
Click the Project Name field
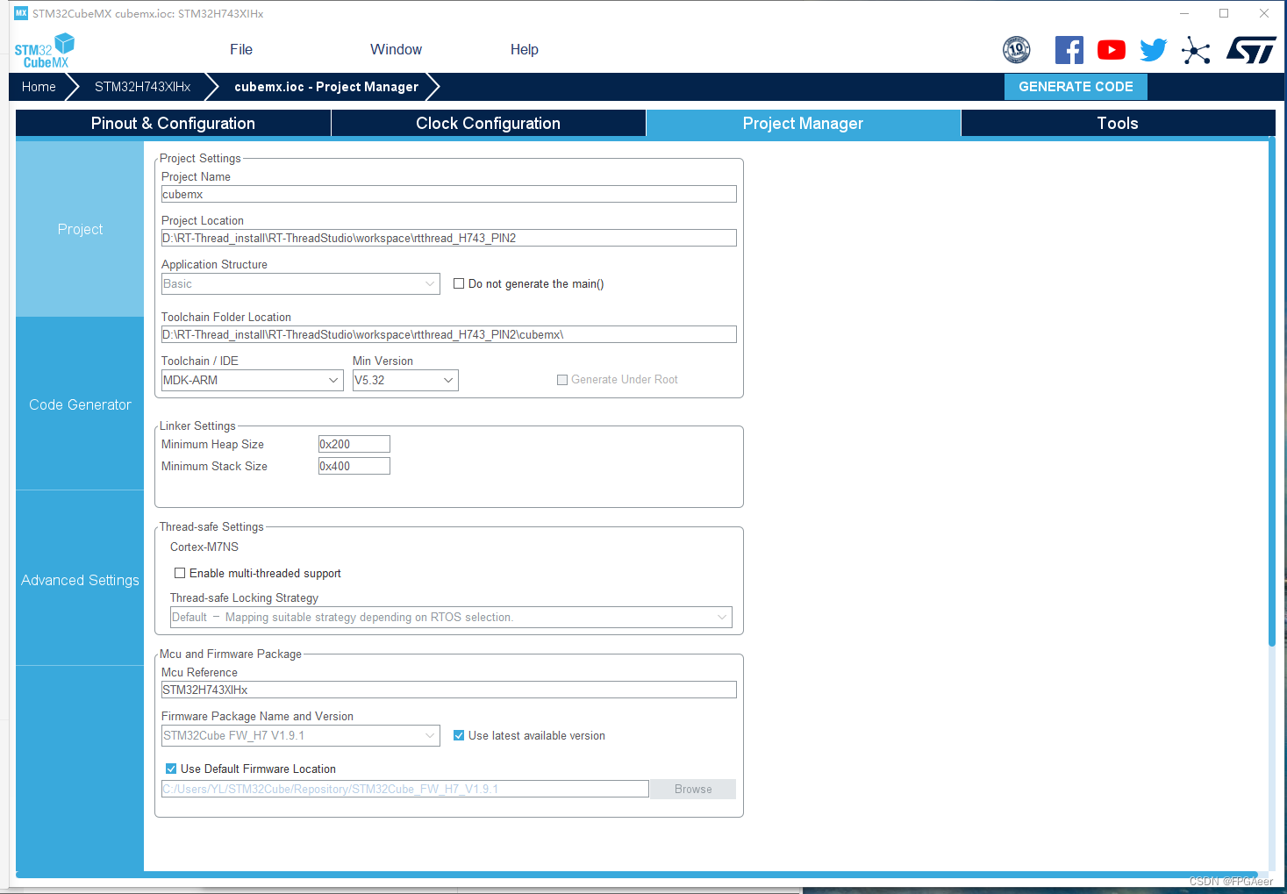[449, 194]
